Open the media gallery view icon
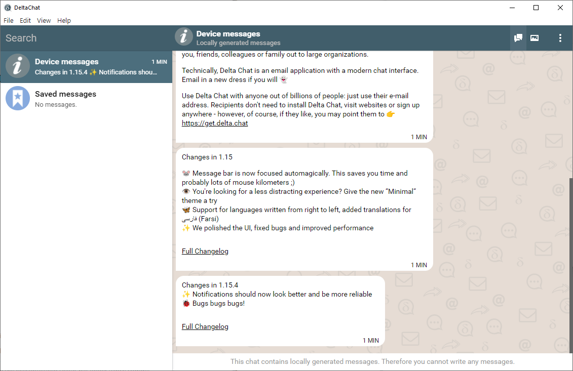This screenshot has height=371, width=573. click(x=534, y=38)
